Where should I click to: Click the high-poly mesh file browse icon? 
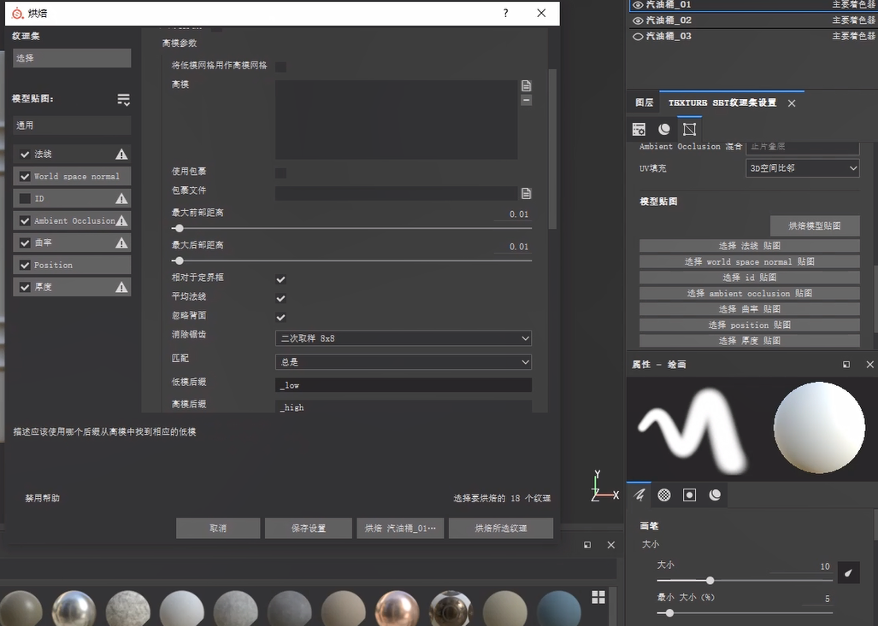[x=527, y=85]
